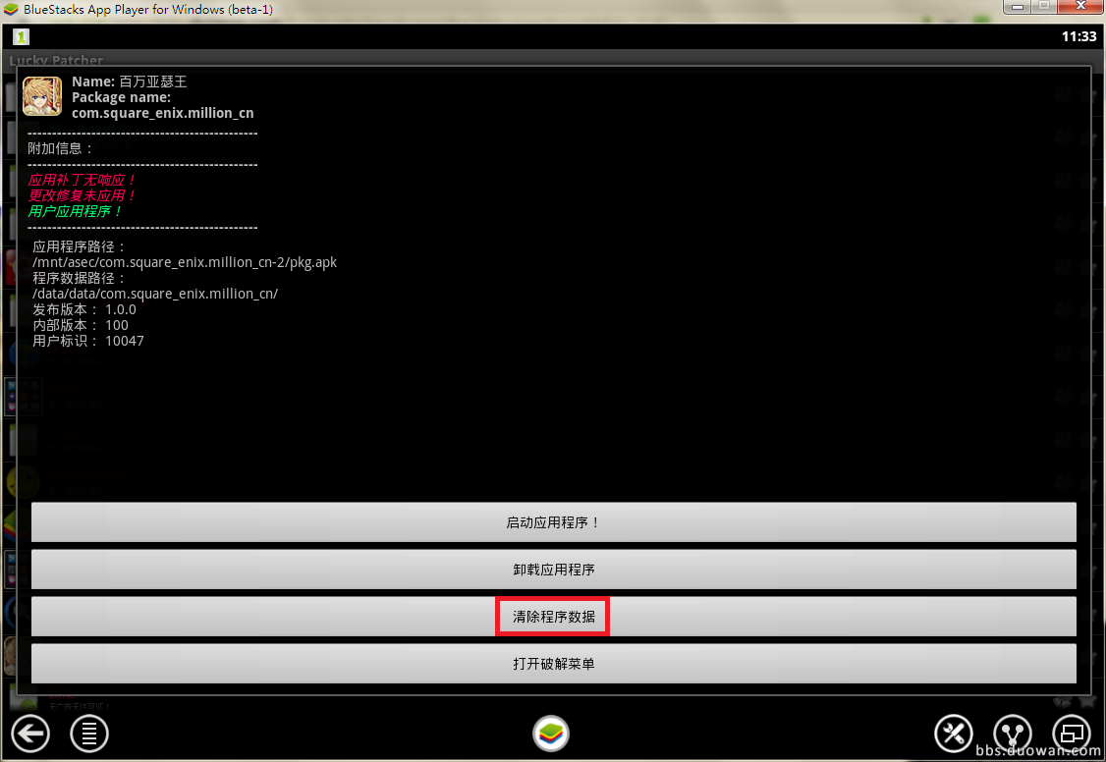Click the red text 应用补丁无响应！

[x=82, y=180]
